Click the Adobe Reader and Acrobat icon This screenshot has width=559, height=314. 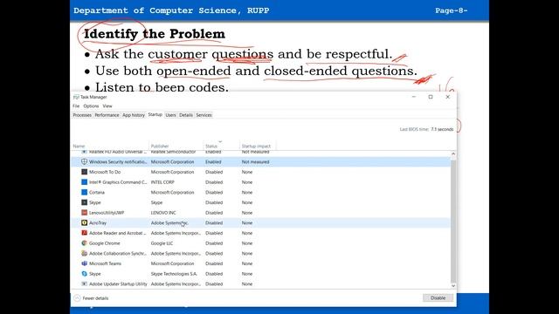pyautogui.click(x=84, y=233)
